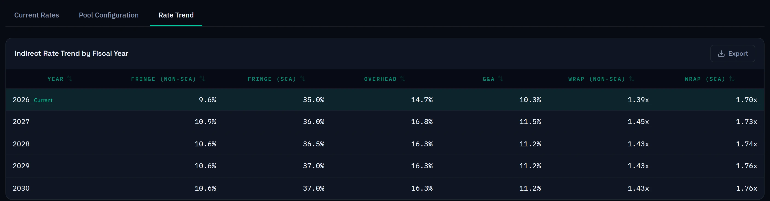Image resolution: width=770 pixels, height=201 pixels.
Task: Click the 10.6% fringe value in 2028 row
Action: (205, 144)
